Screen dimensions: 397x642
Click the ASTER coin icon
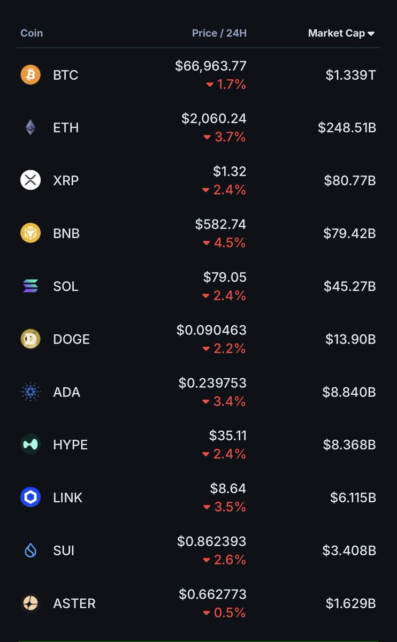(30, 603)
